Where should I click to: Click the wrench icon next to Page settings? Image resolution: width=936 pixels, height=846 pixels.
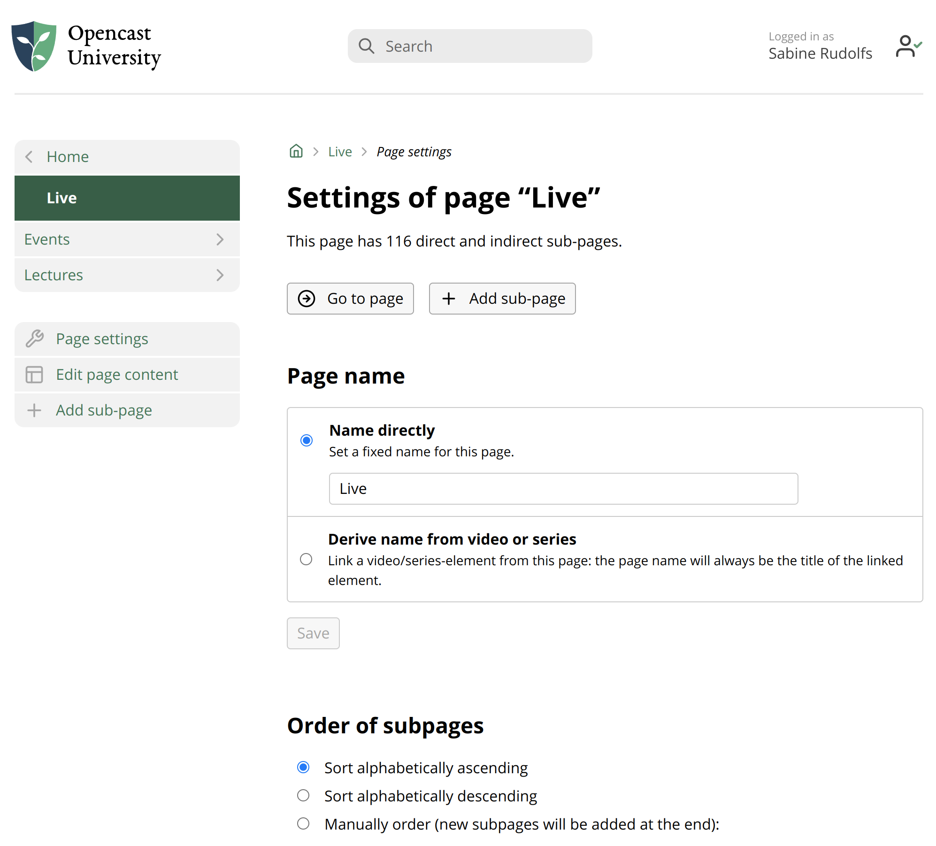tap(35, 338)
